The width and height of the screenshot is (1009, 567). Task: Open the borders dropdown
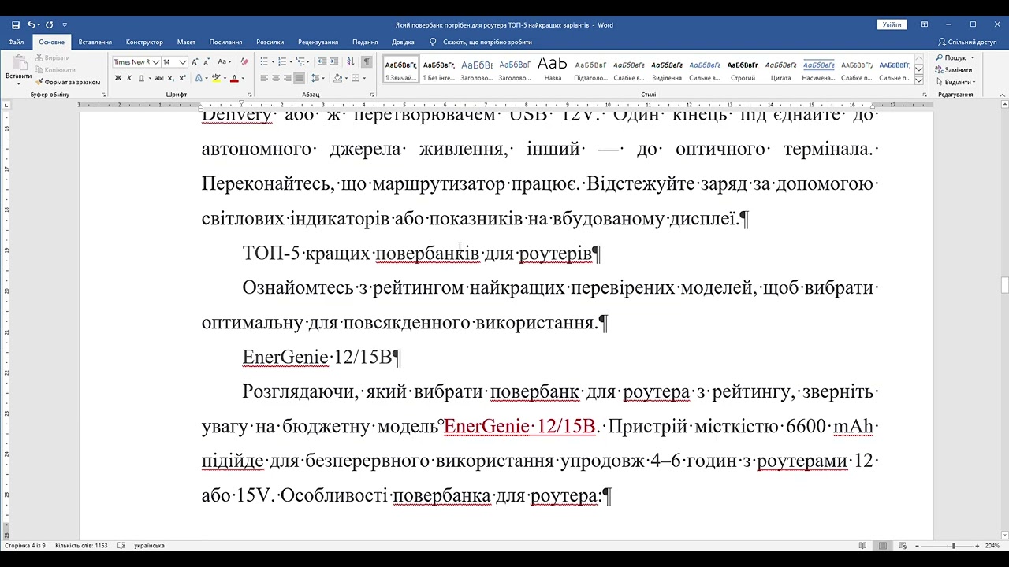tap(364, 78)
